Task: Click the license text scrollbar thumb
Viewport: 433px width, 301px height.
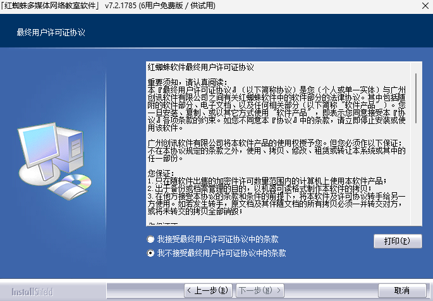Action: (415, 95)
